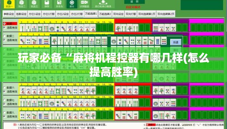Image resolution: width=227 pixels, height=129 pixels.
Task: Select the 玩法二 mode icon
Action: coord(22,4)
